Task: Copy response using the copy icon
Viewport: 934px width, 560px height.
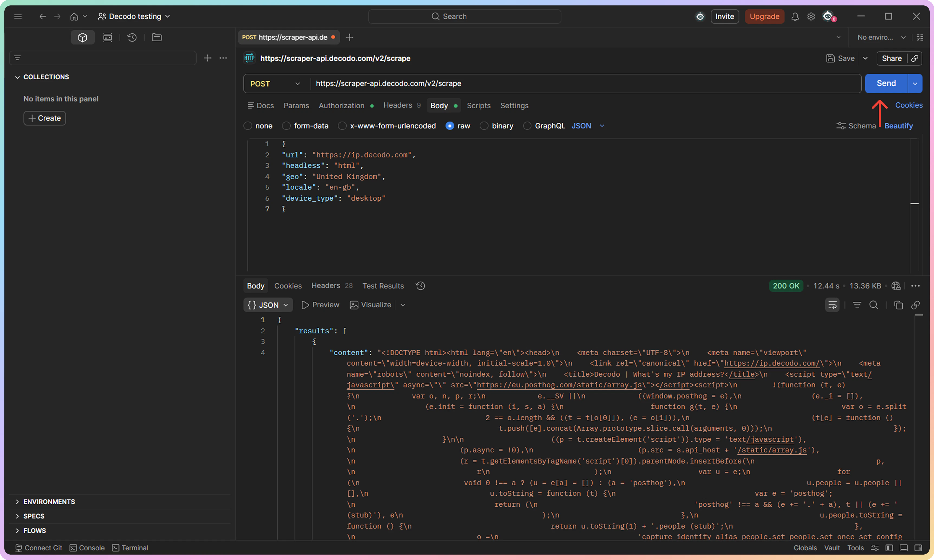Action: (x=899, y=305)
